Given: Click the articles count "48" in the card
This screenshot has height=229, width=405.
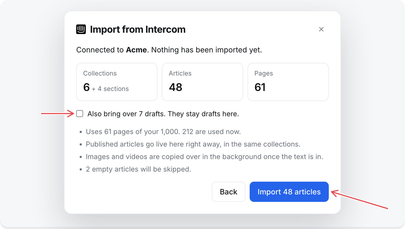Looking at the screenshot, I should (176, 87).
